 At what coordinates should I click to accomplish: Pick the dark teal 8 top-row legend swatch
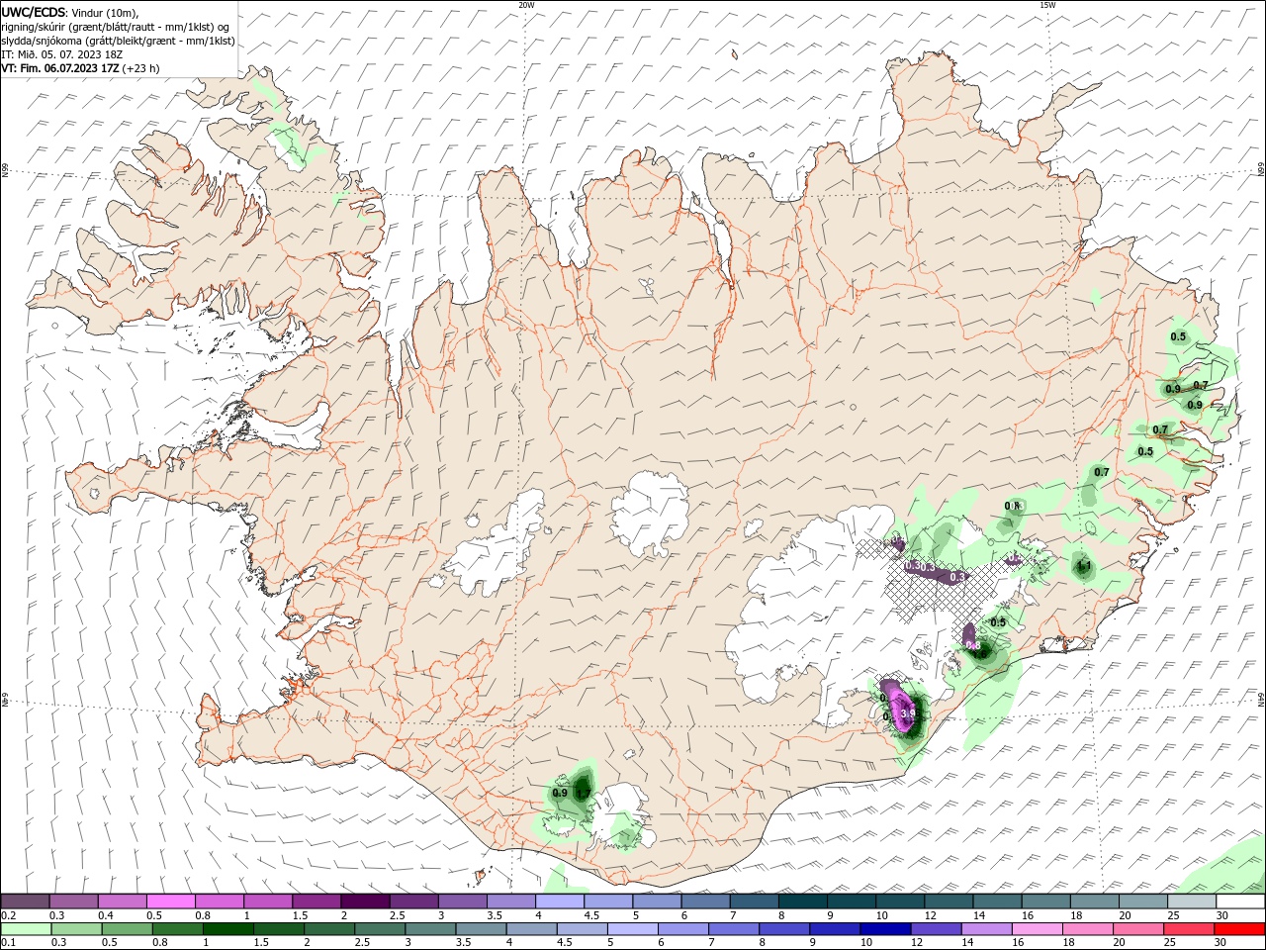coord(802,902)
